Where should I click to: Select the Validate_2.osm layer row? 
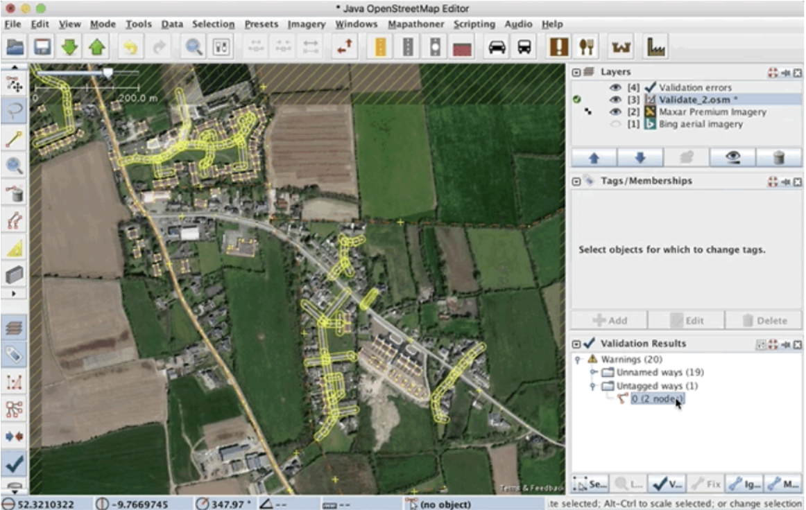click(687, 100)
